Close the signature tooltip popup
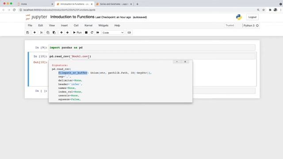 185,62
